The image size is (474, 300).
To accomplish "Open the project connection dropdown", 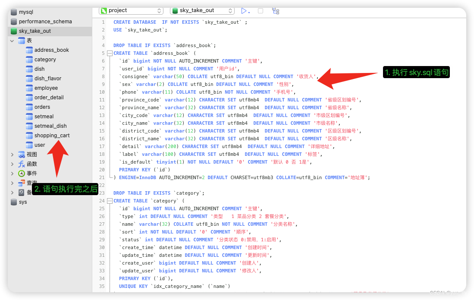I will click(x=131, y=11).
